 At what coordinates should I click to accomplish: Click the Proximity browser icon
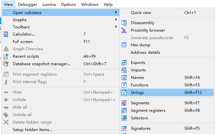coord(124,30)
